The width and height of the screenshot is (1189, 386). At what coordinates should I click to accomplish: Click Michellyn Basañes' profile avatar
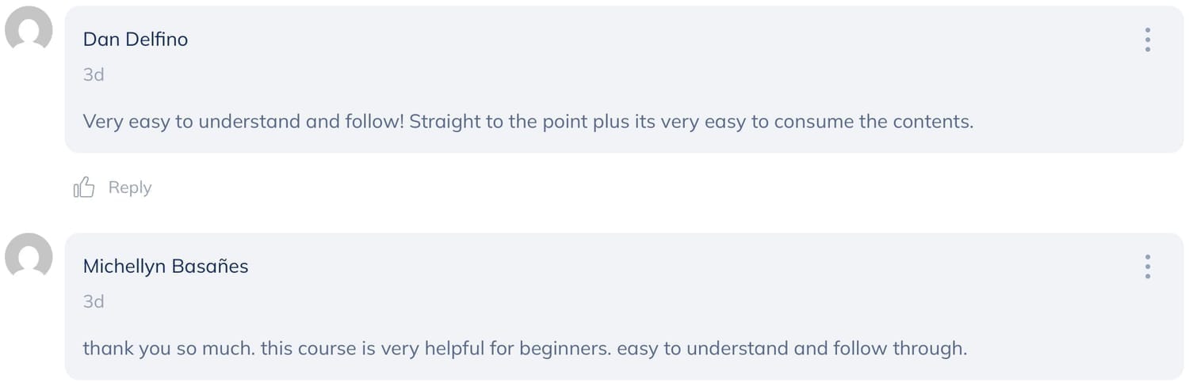coord(29,256)
